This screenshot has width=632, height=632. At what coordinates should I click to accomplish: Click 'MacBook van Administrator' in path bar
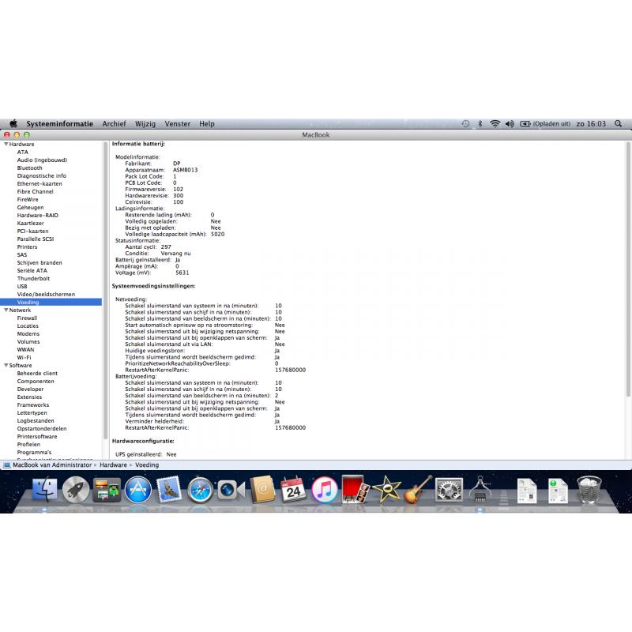(52, 465)
